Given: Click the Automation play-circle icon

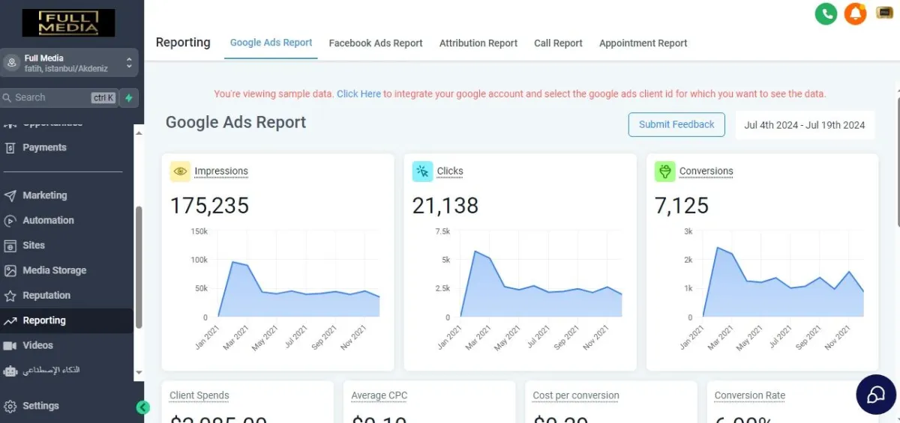Looking at the screenshot, I should click(10, 221).
